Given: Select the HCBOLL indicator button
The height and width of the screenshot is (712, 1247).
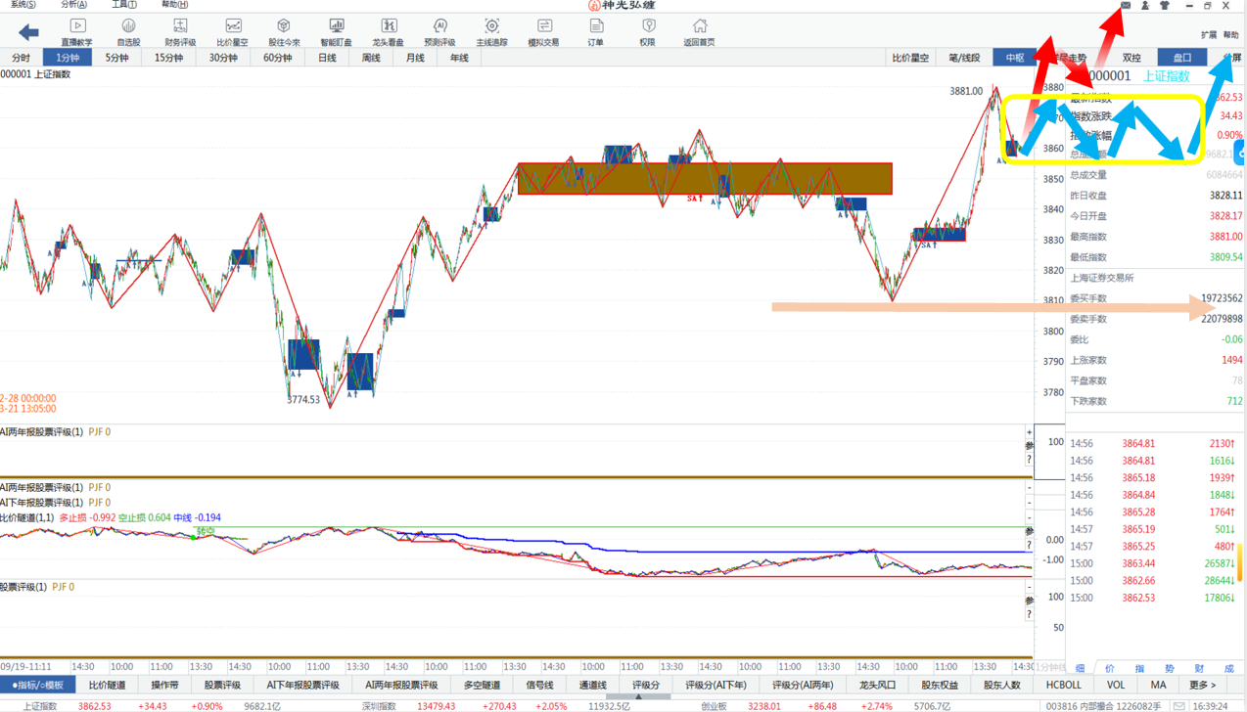Looking at the screenshot, I should [x=1063, y=686].
